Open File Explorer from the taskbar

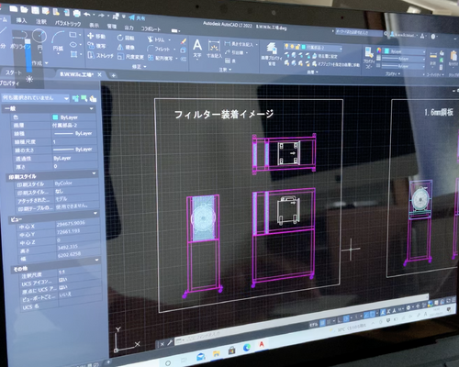(217, 354)
